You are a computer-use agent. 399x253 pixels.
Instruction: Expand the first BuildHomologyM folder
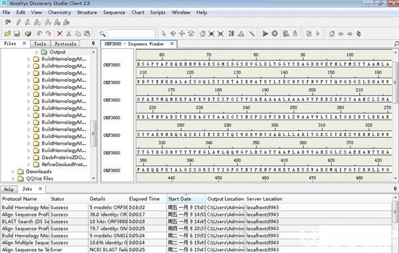29,59
